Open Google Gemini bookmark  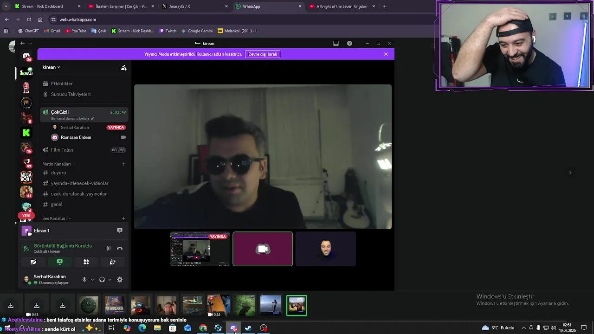[197, 31]
